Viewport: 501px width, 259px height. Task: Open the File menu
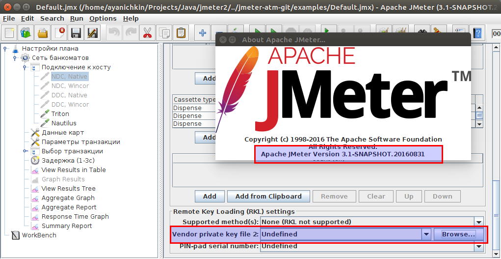9,19
